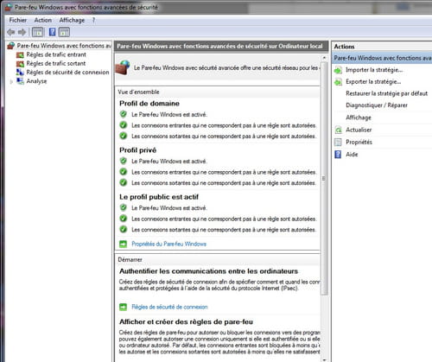Click shield icon under Le profil public est actif
The width and height of the screenshot is (432, 362).
(124, 207)
